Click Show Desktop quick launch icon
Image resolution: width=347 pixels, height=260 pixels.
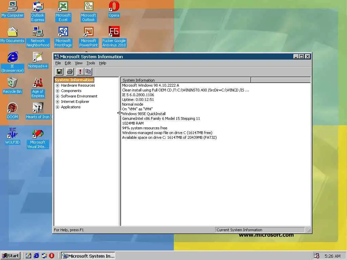[x=28, y=256]
